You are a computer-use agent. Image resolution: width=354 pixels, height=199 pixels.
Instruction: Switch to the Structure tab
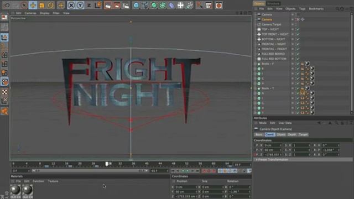pos(273,3)
